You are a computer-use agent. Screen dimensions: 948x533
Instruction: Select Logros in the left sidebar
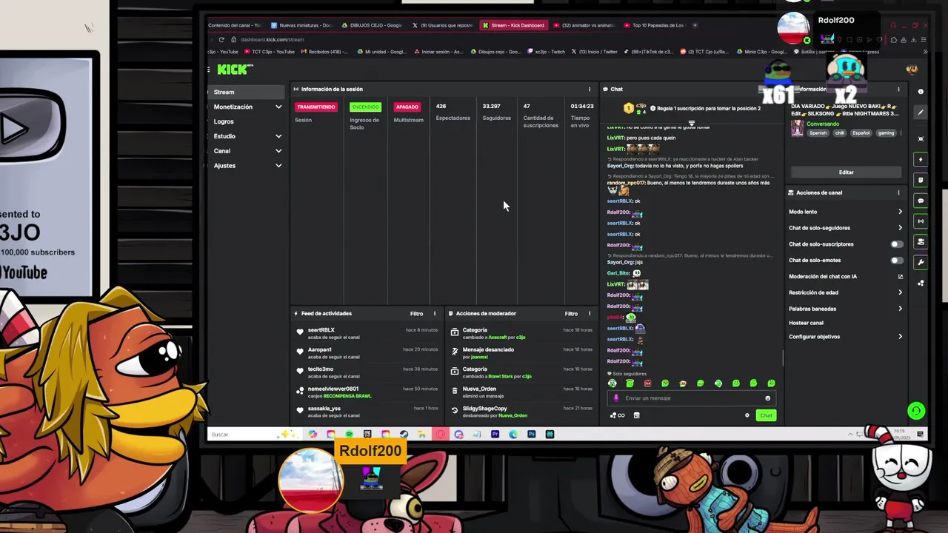pos(224,121)
